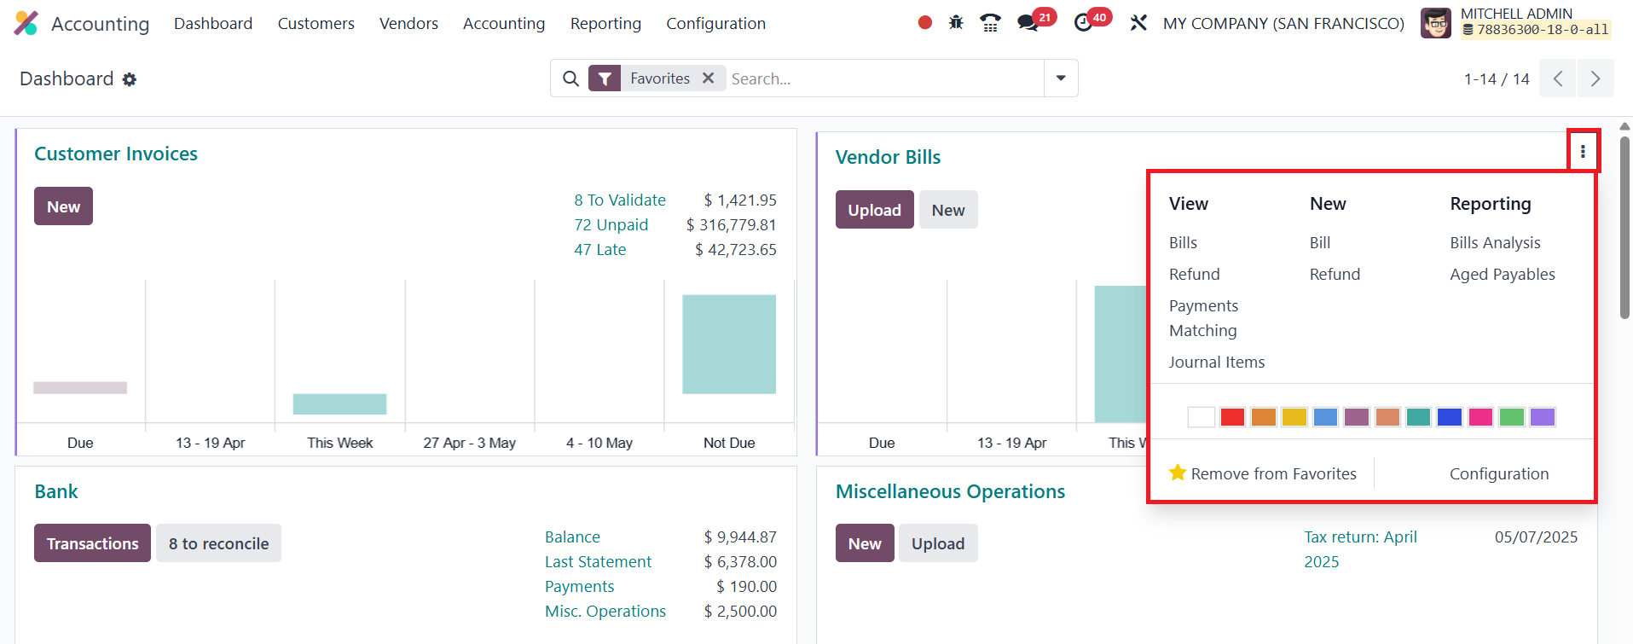Open the conversations chat icon
1633x644 pixels.
tap(1028, 23)
